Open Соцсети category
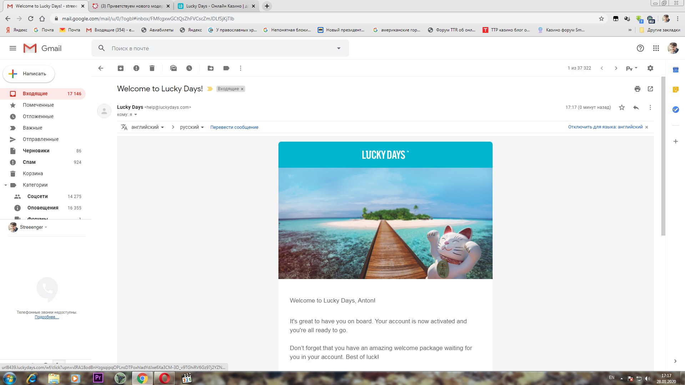 click(43, 196)
